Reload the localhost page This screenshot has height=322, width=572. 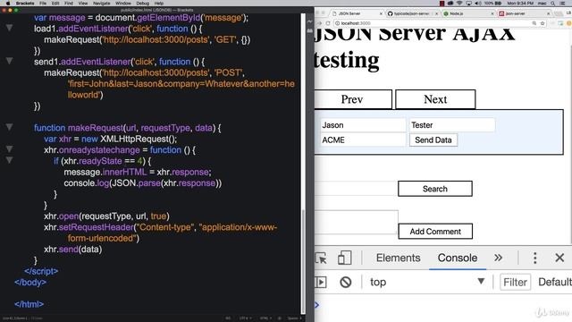(x=328, y=23)
